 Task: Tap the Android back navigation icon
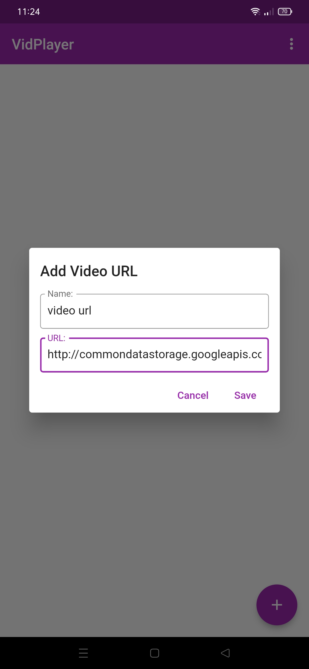(x=225, y=653)
